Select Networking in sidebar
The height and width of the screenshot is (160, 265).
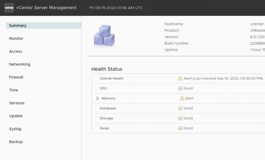coord(20,64)
